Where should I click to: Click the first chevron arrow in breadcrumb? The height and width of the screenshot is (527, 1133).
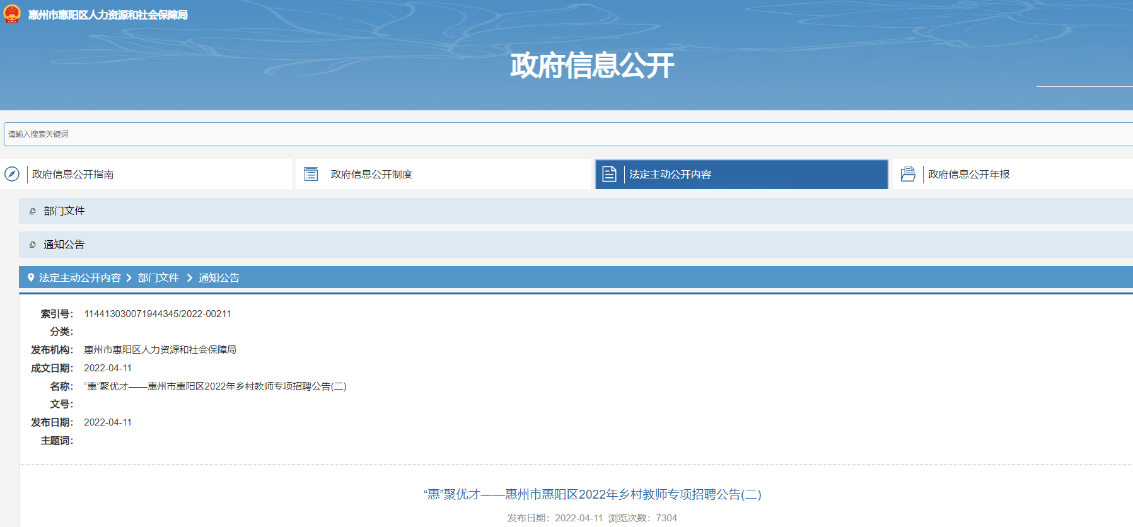coord(129,277)
